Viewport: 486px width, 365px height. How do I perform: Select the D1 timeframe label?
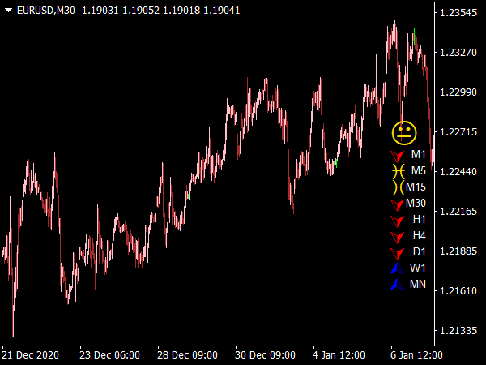pyautogui.click(x=420, y=251)
